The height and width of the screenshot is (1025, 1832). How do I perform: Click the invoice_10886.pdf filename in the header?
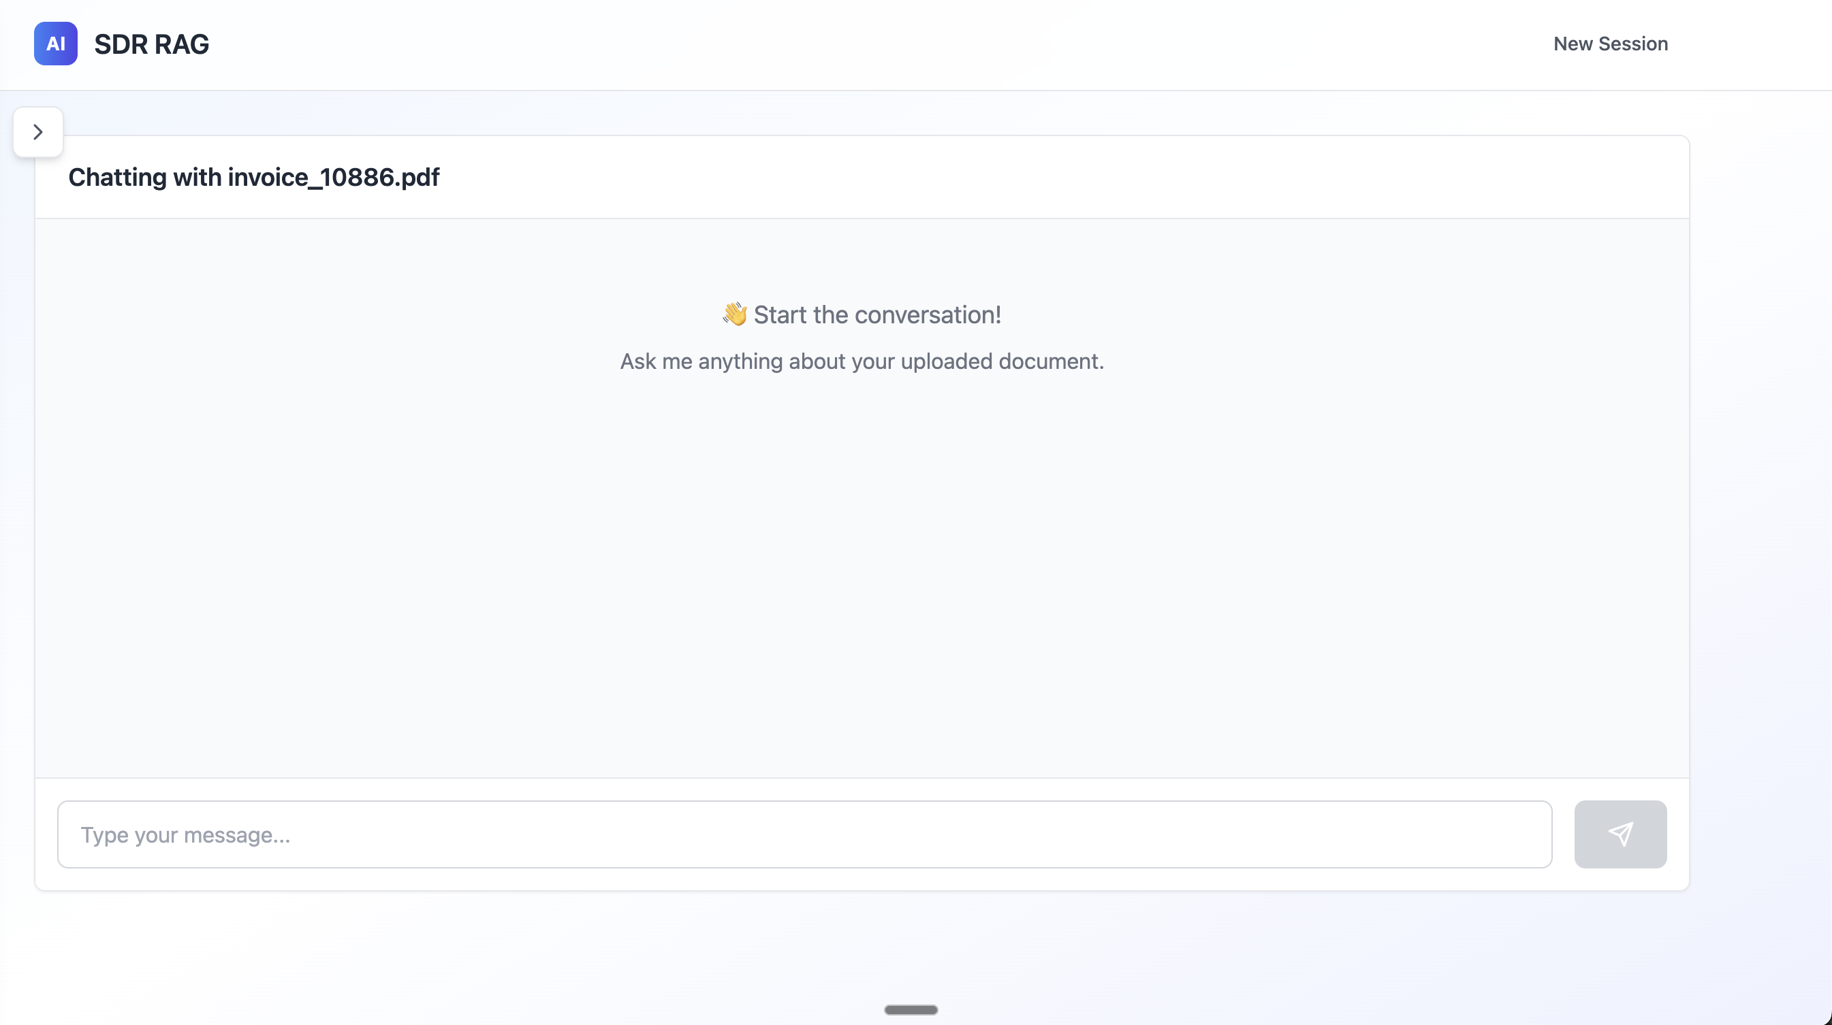(334, 177)
